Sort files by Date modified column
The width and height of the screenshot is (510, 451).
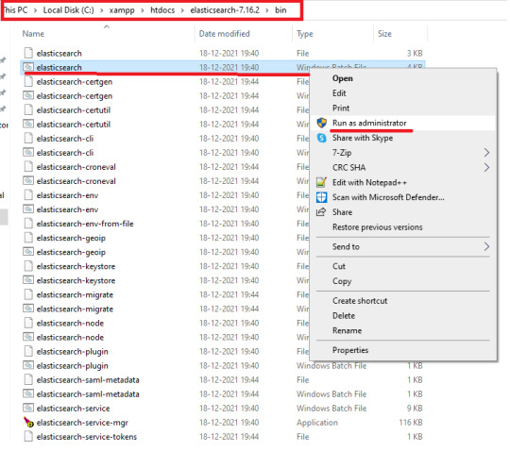pyautogui.click(x=225, y=33)
